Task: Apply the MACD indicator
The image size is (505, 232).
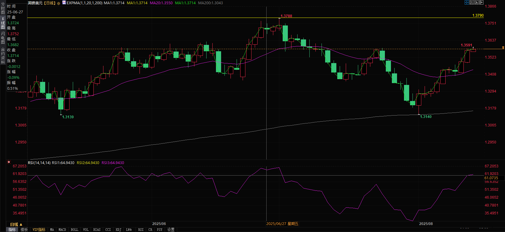Action: pos(62,230)
